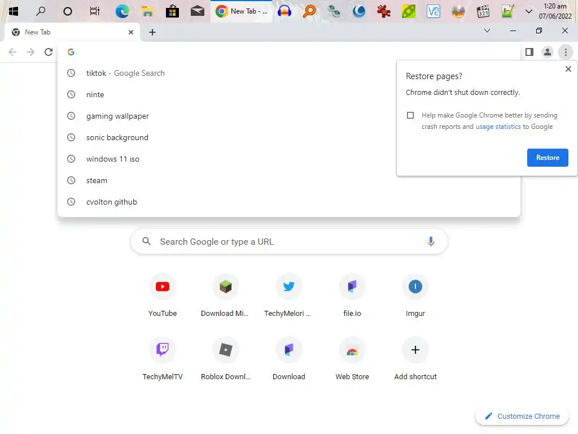Open the Roblox Downl... shortcut
The image size is (578, 434).
pos(226,359)
